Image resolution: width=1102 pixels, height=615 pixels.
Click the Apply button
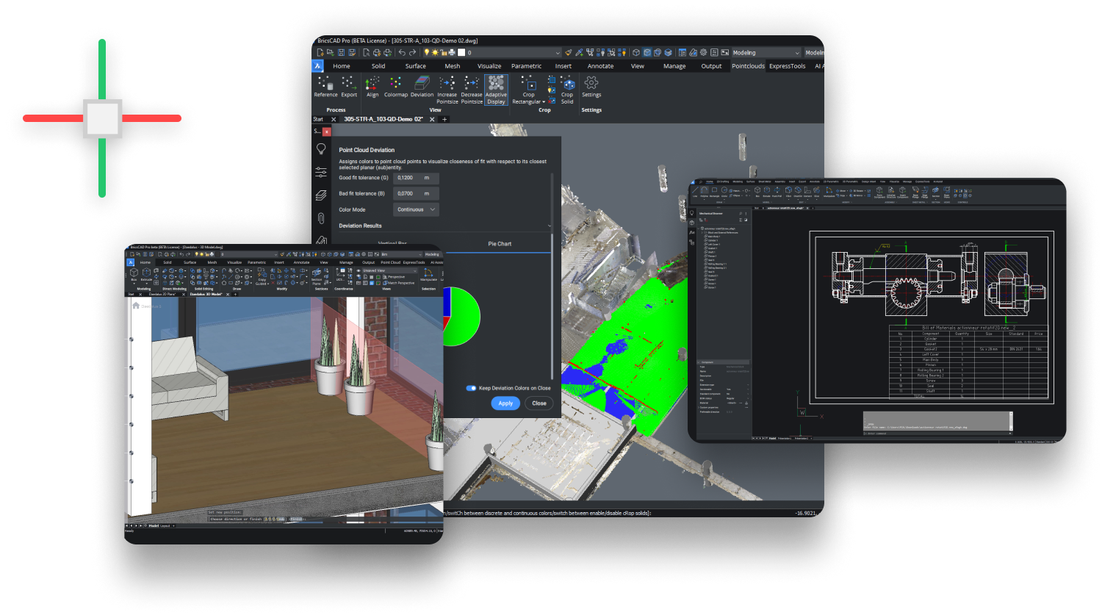click(x=505, y=403)
